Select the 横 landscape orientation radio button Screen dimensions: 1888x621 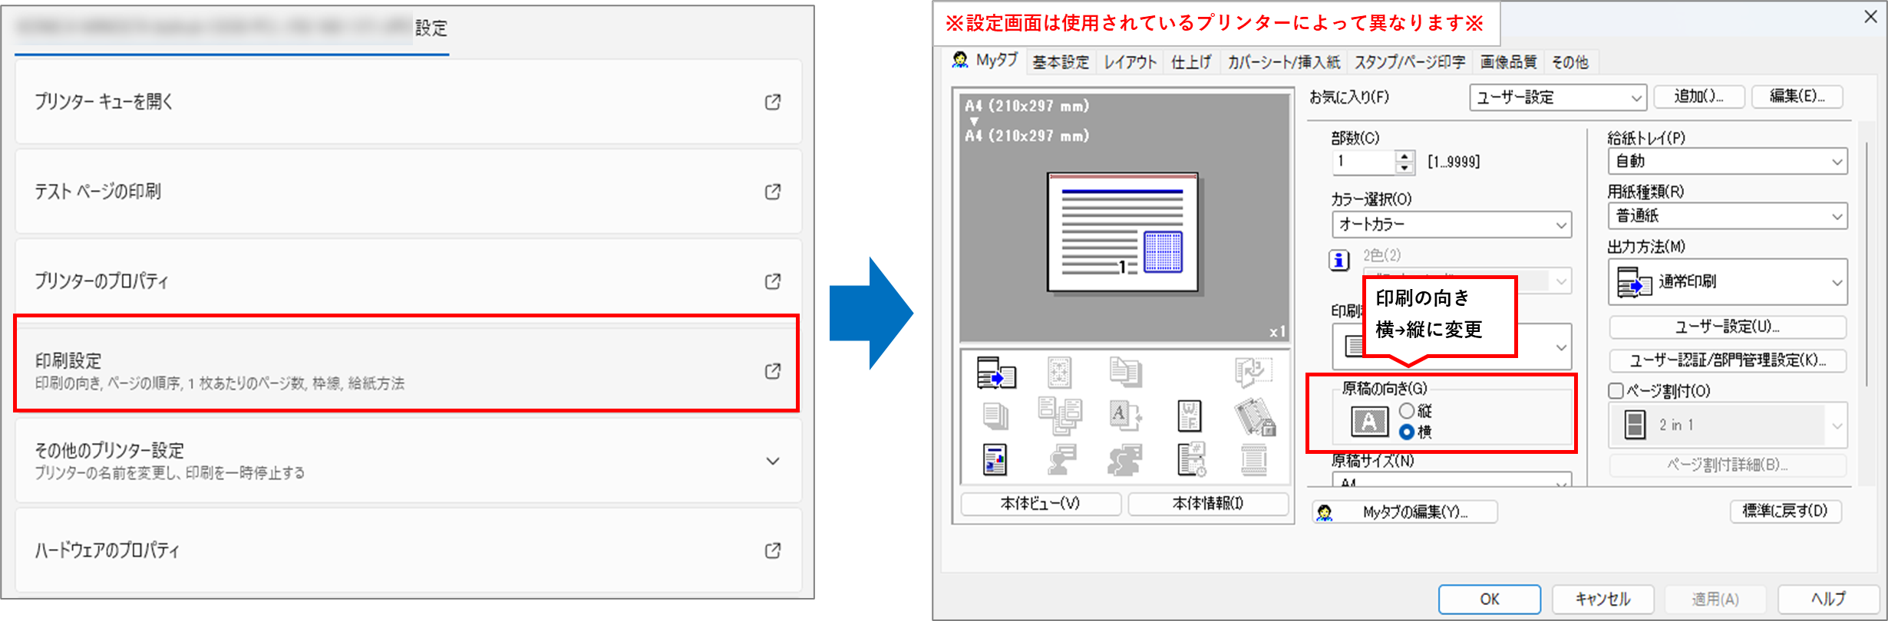1407,432
